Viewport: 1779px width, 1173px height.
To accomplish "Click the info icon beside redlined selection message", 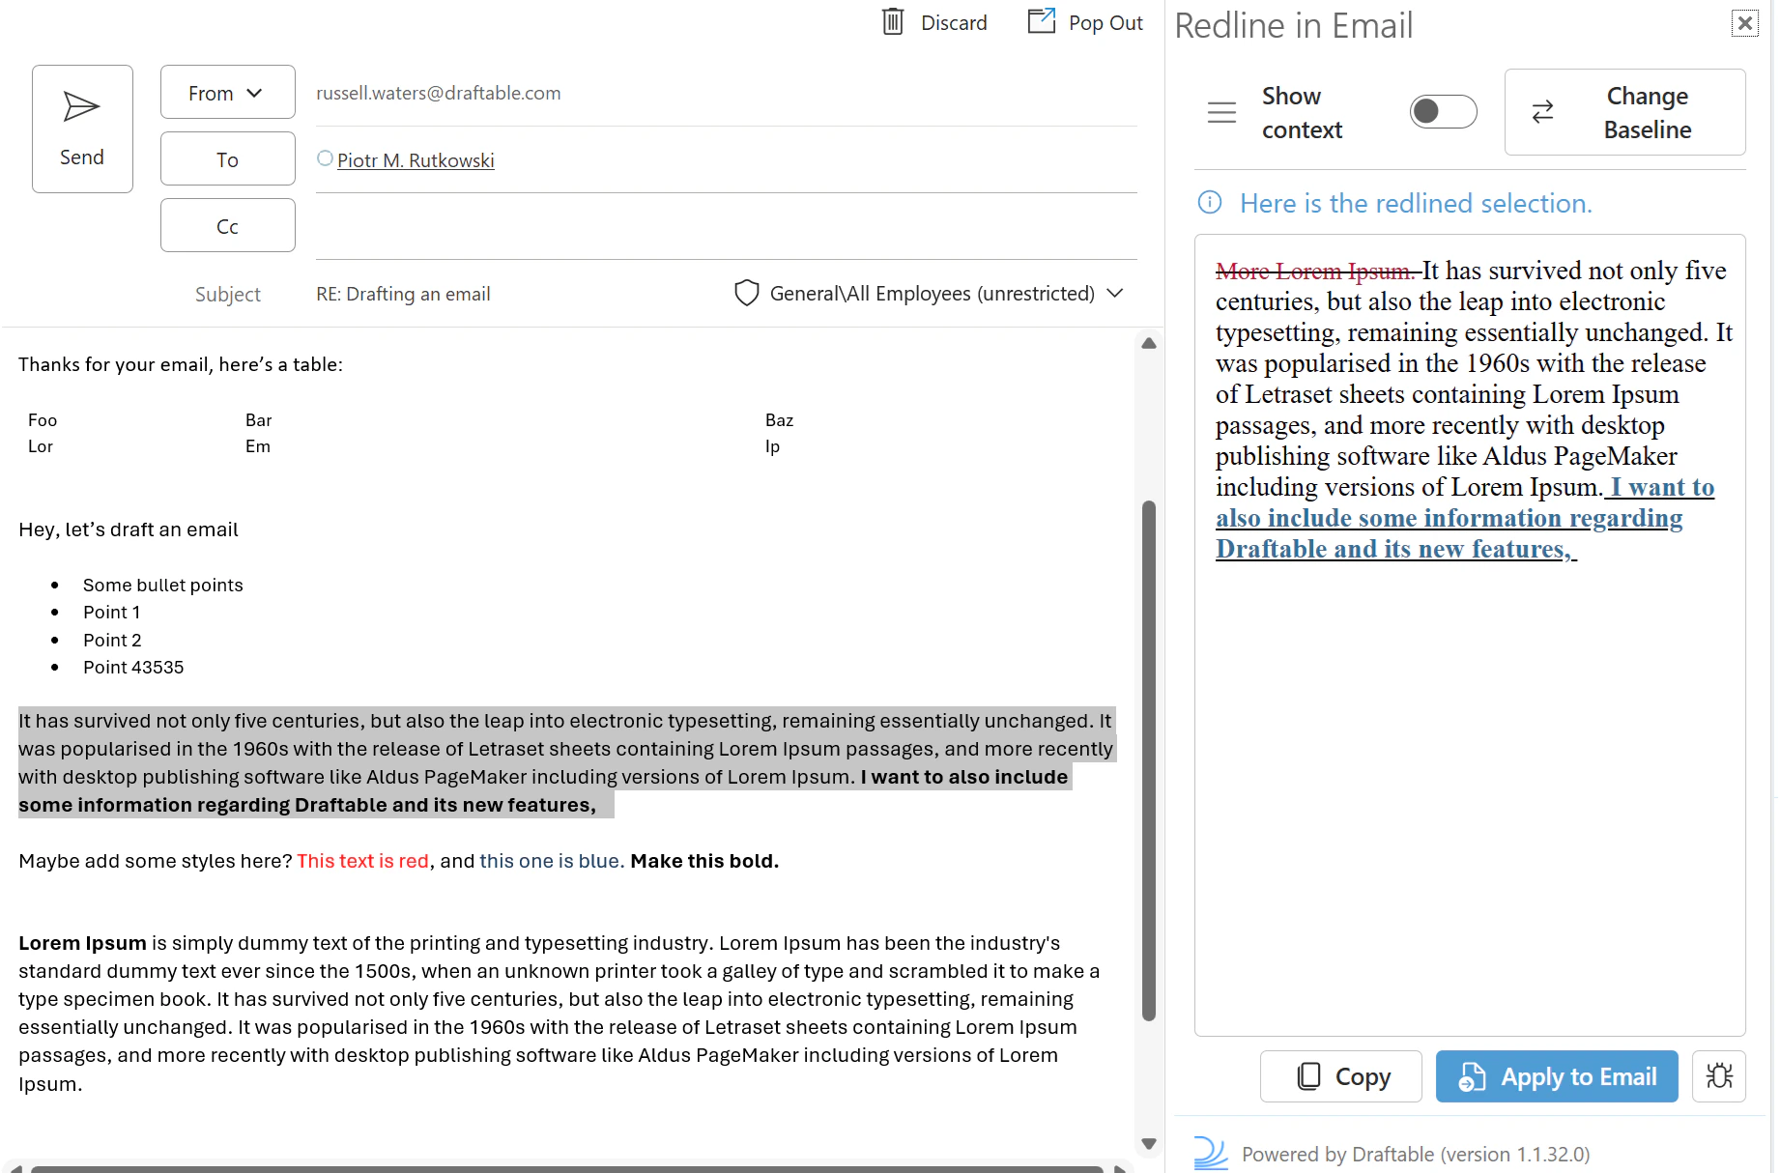I will (x=1210, y=202).
